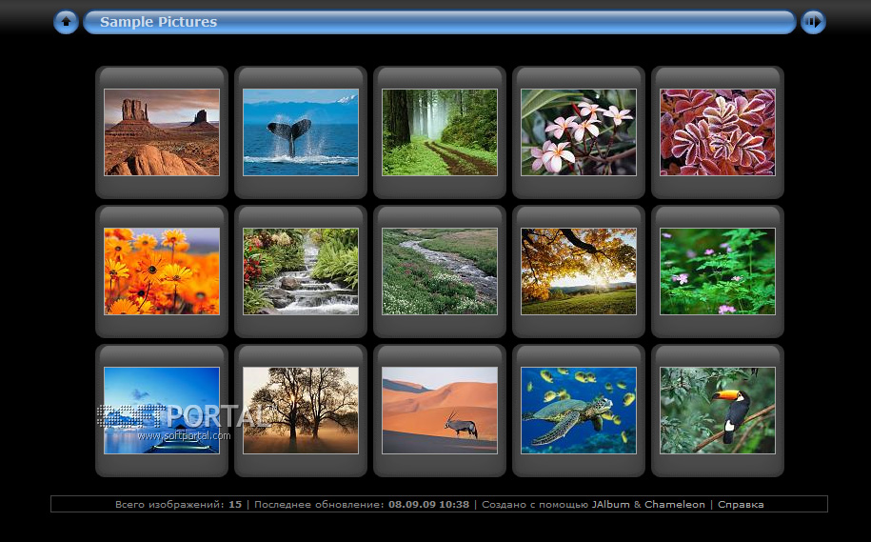Click the JAlbum link in footer
The width and height of the screenshot is (871, 542).
[x=610, y=504]
